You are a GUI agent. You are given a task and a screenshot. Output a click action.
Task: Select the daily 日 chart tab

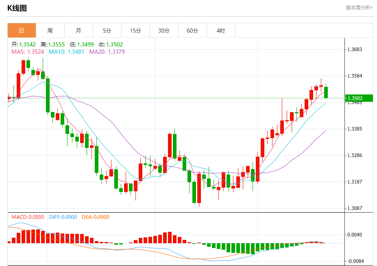[x=22, y=30]
